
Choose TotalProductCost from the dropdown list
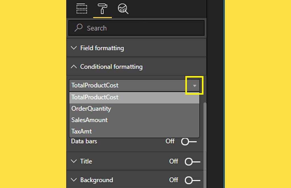95,97
